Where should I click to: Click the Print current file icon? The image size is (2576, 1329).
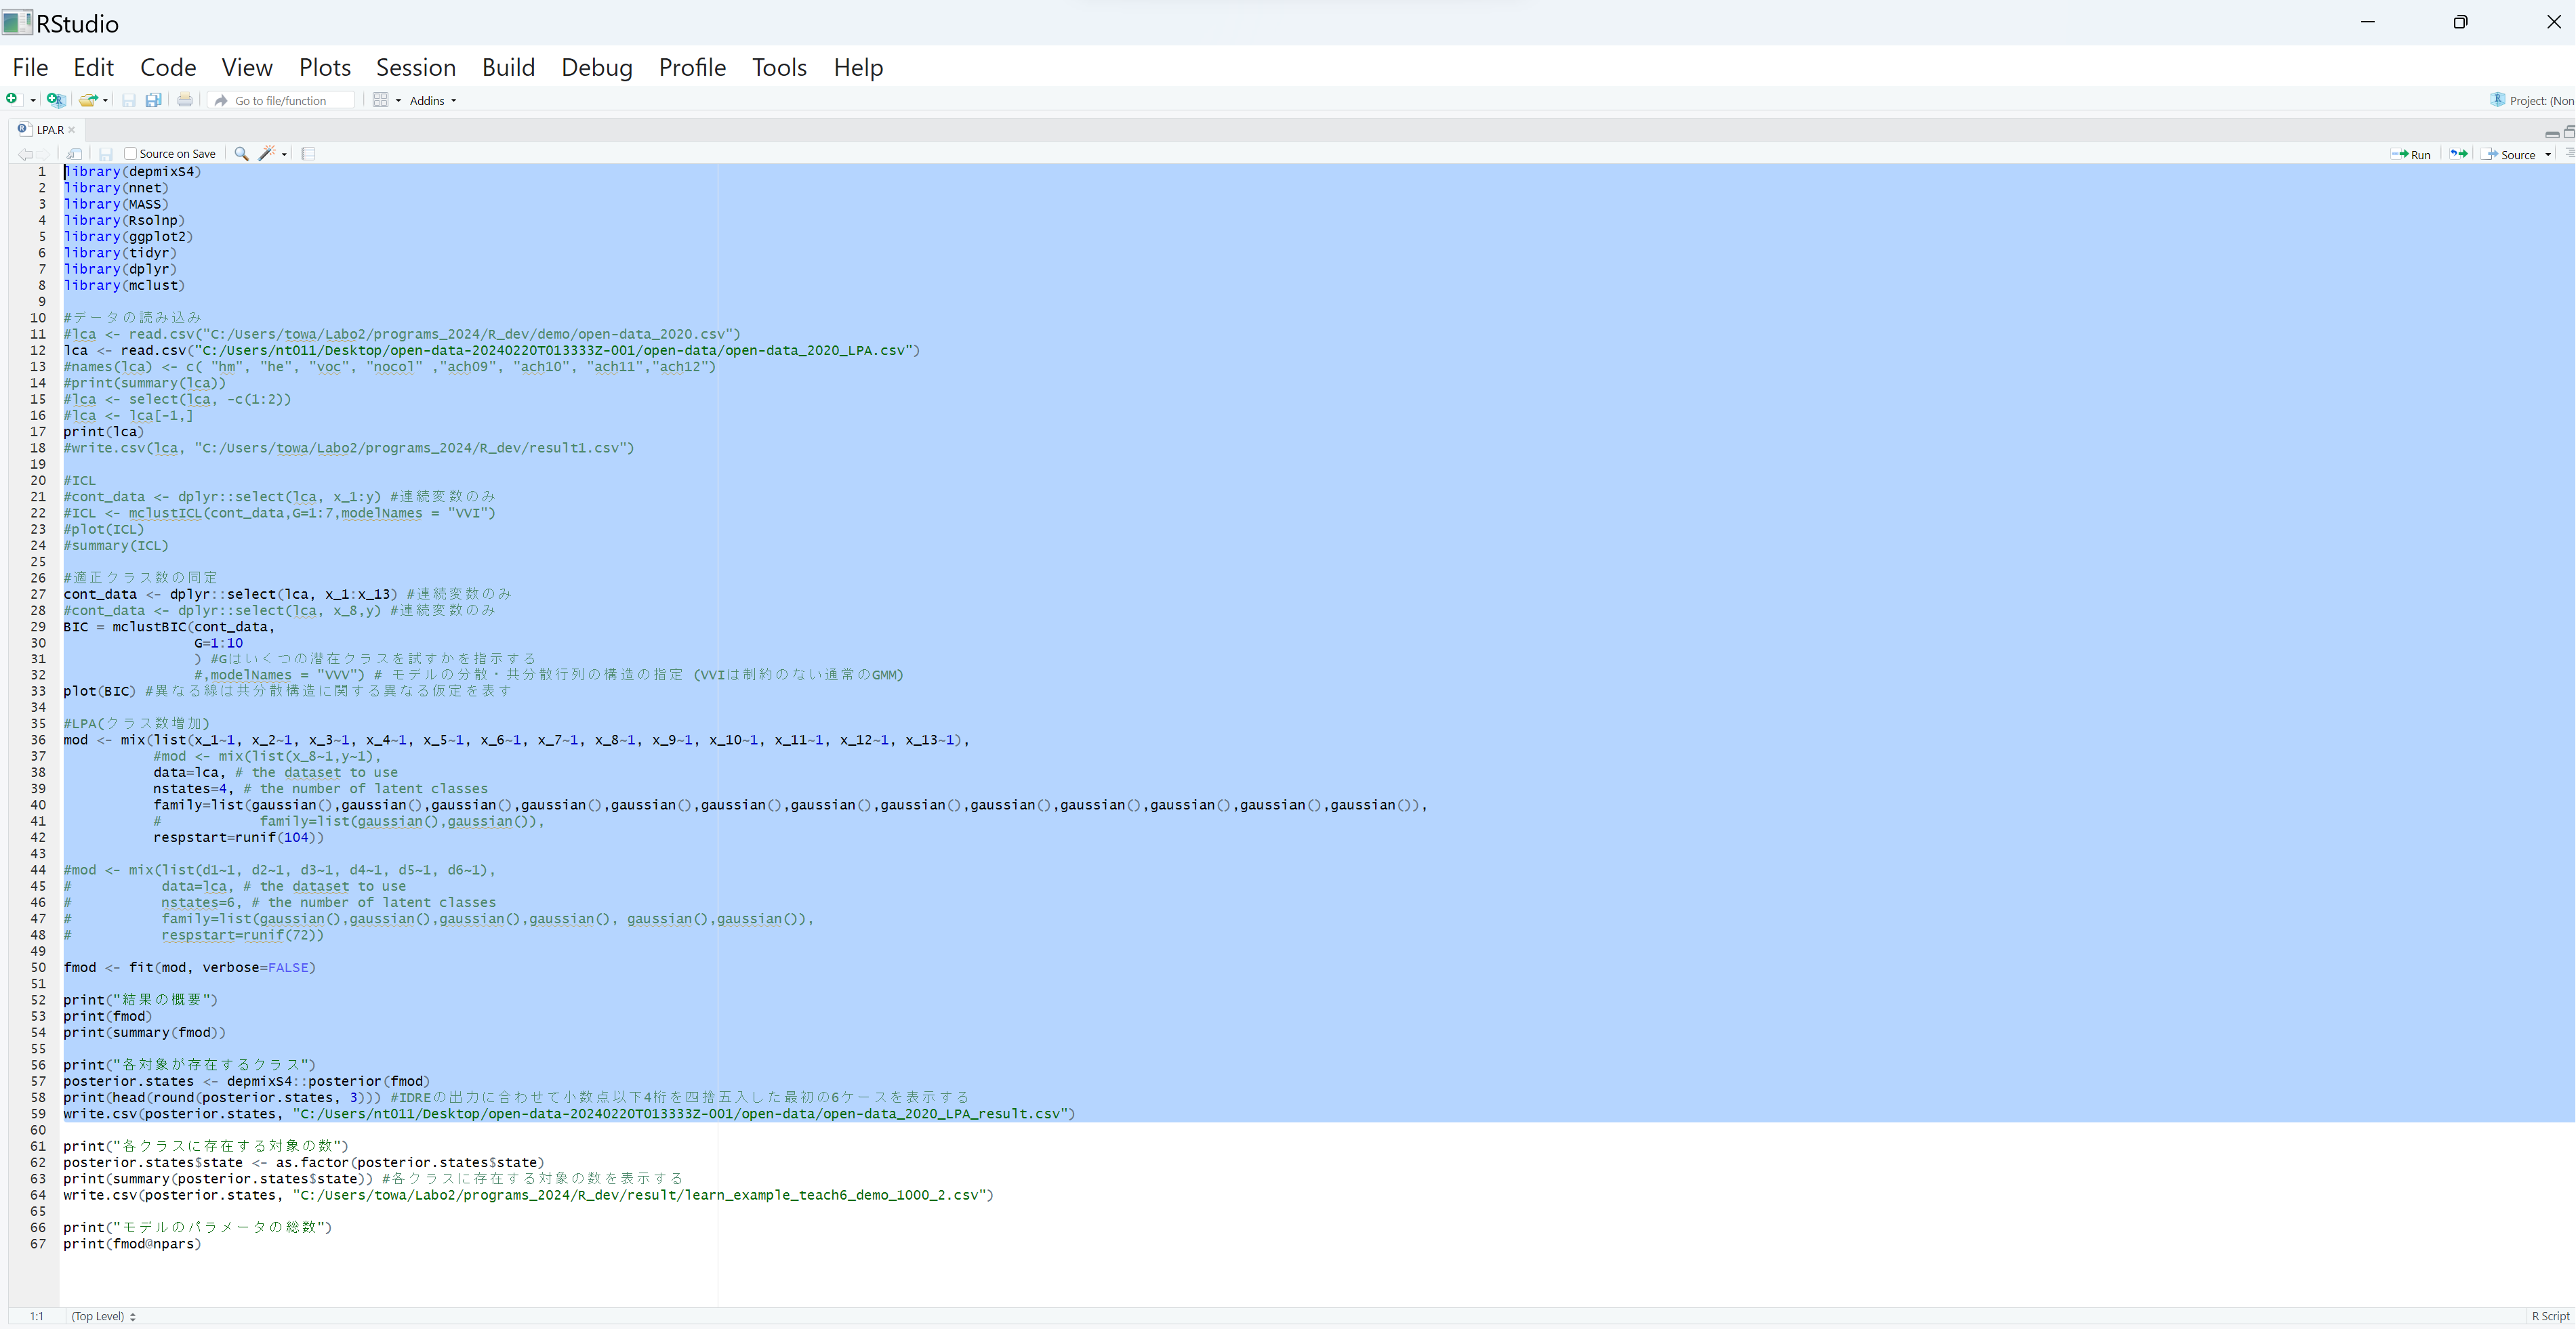(185, 100)
